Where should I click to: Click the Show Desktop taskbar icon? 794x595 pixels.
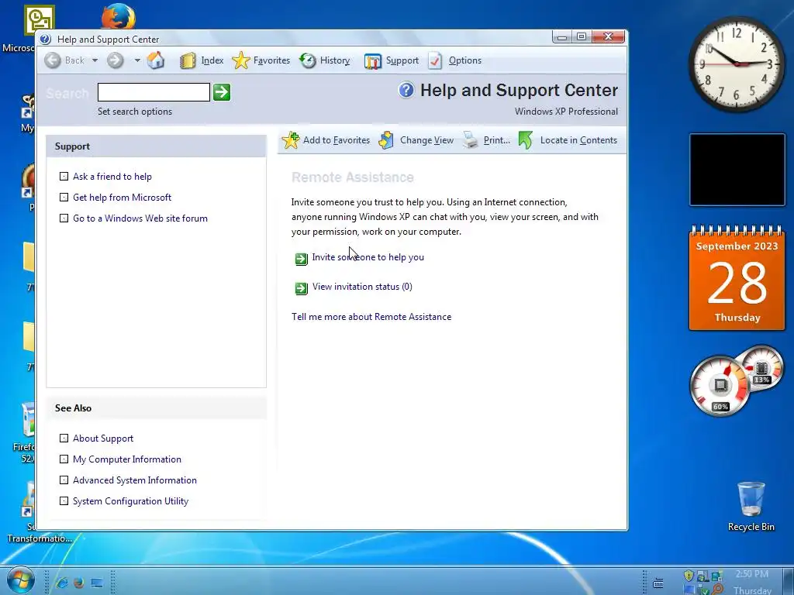(x=97, y=583)
